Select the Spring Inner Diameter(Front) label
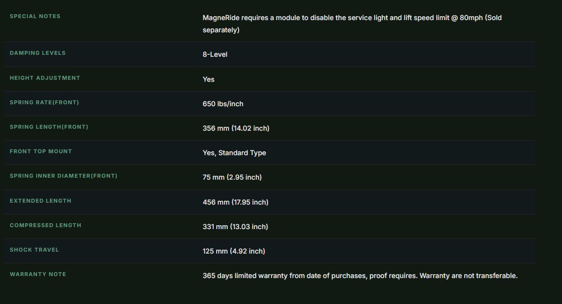562x304 pixels. (x=64, y=176)
